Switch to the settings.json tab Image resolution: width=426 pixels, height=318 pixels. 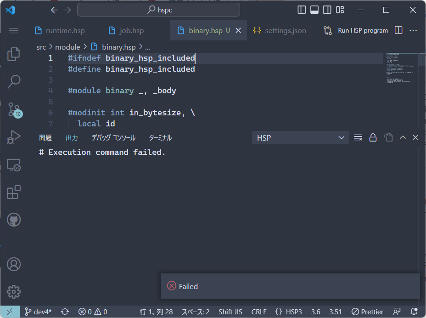coord(280,30)
